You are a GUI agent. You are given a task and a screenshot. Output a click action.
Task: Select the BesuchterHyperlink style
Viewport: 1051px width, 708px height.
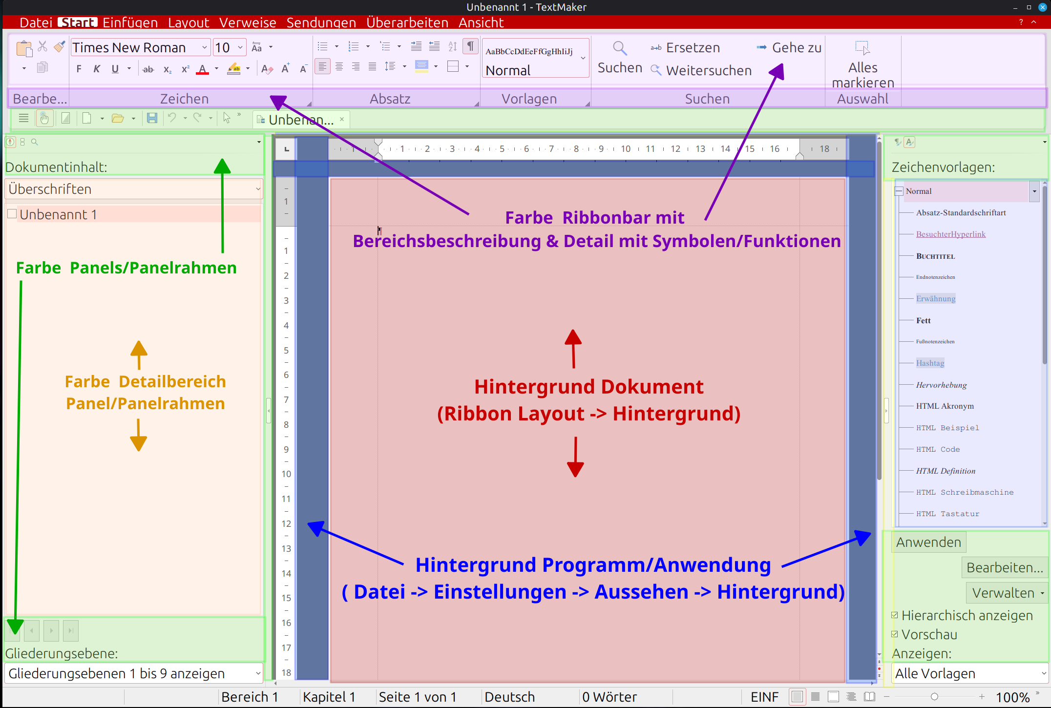950,234
